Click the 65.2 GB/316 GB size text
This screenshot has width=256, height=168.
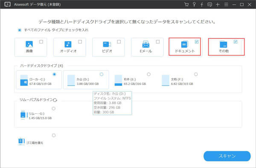[135, 84]
